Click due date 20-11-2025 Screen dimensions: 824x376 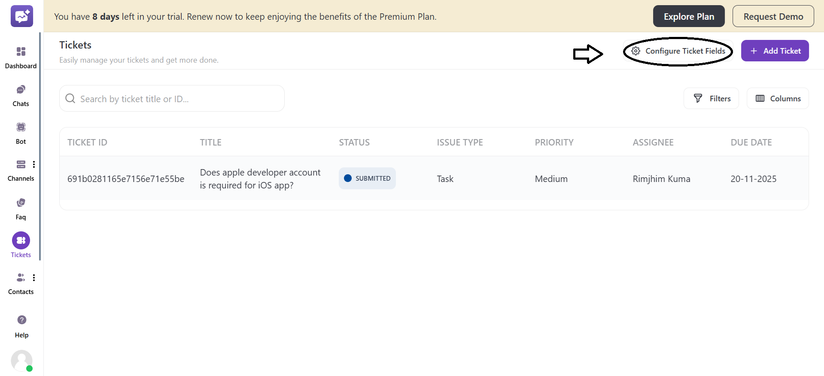[x=754, y=179]
